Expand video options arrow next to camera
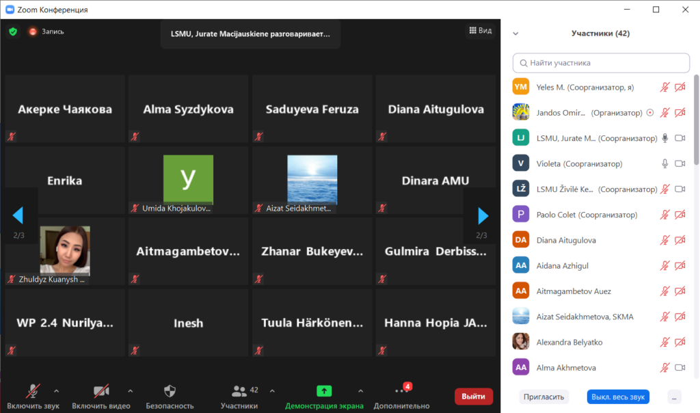Image resolution: width=700 pixels, height=413 pixels. tap(130, 391)
